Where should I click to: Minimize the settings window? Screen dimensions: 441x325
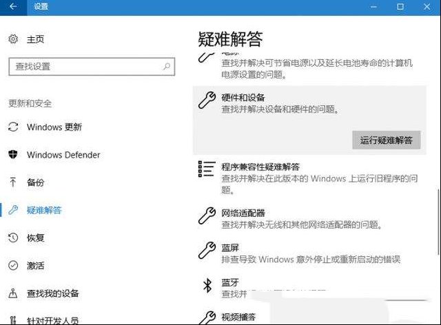coord(373,7)
